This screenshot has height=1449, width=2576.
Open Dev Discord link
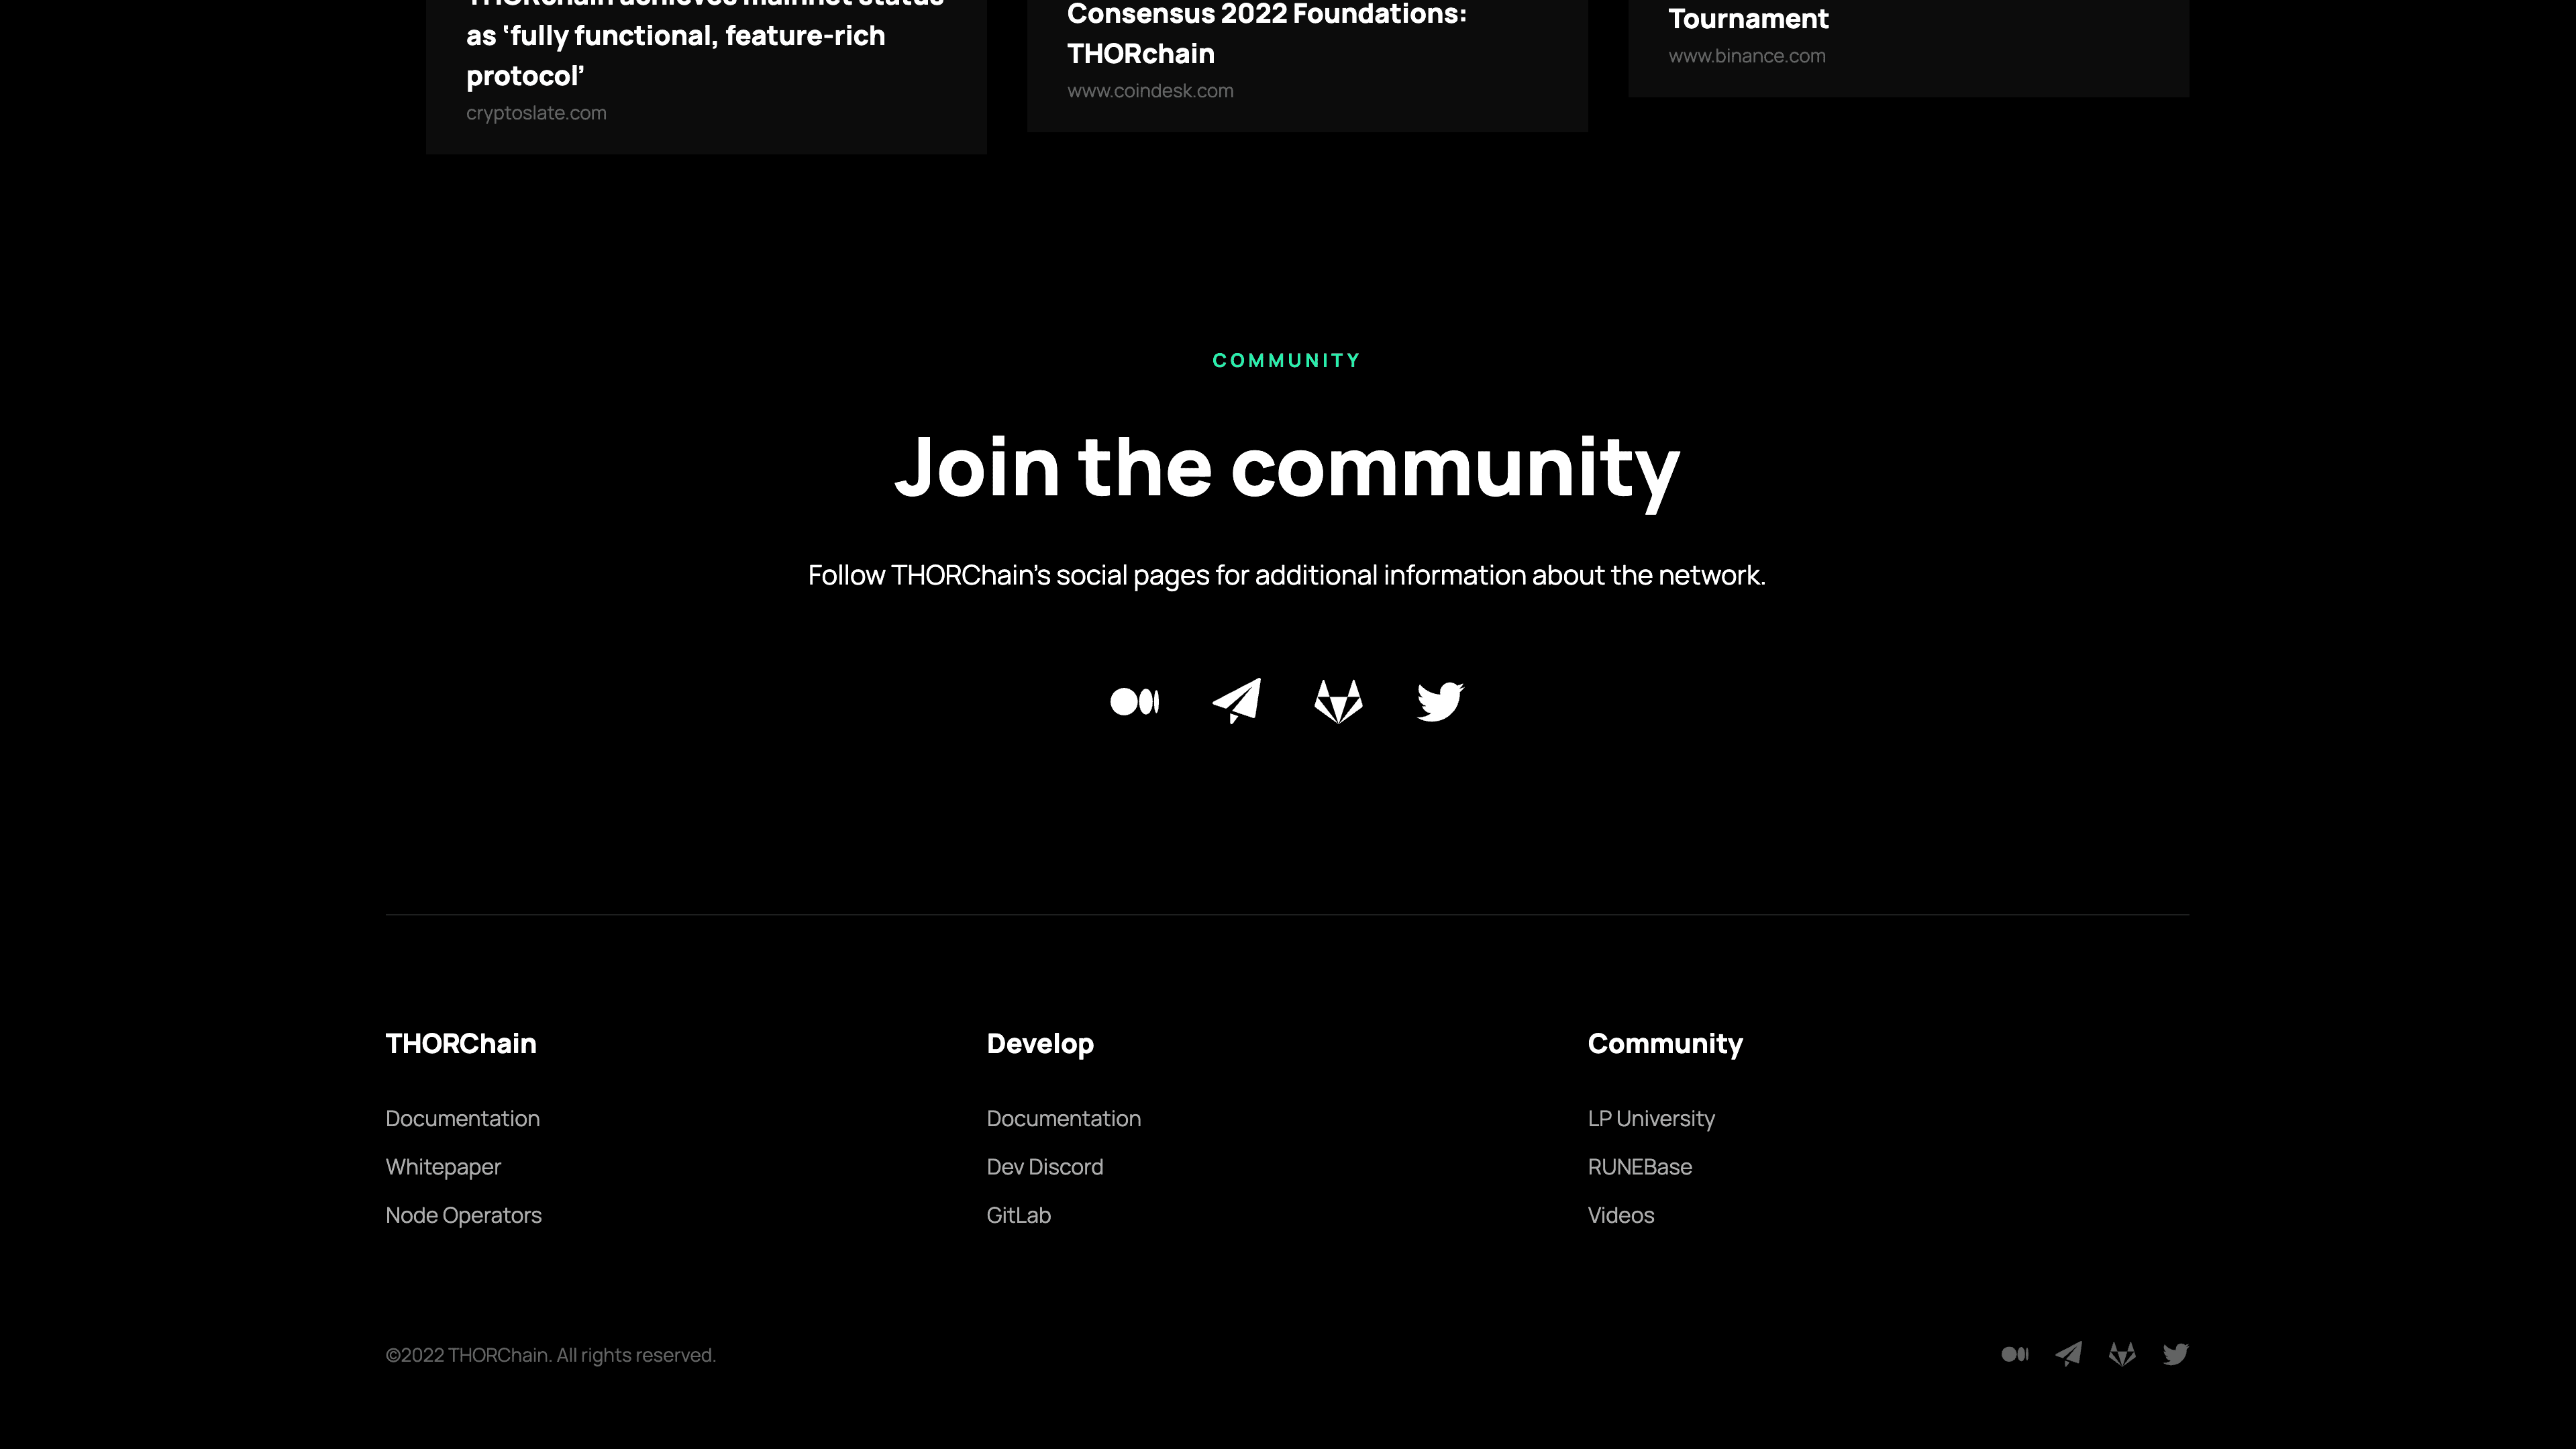1045,1167
